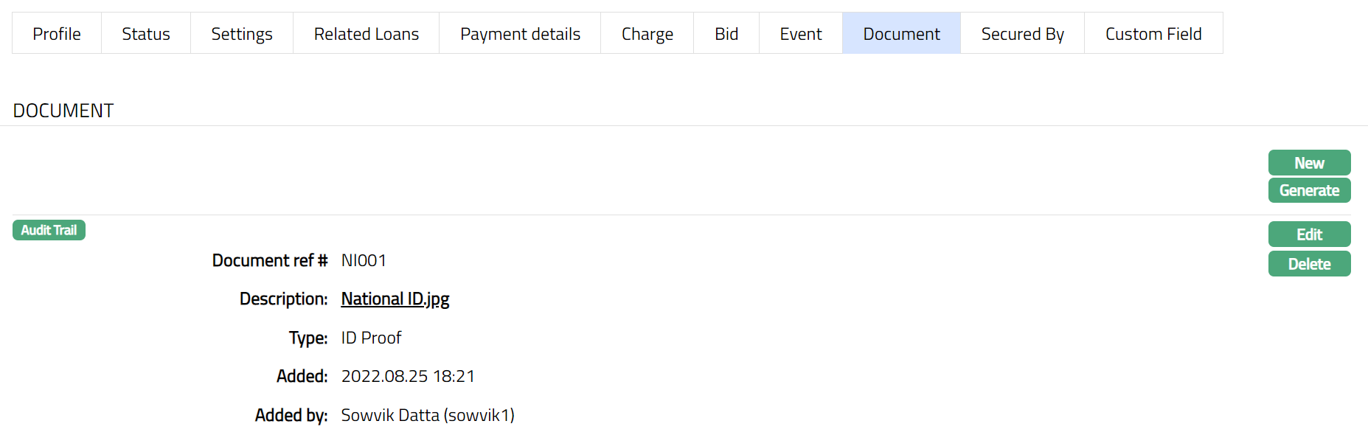Navigate to the Secured By tab
This screenshot has width=1368, height=435.
(x=1022, y=34)
